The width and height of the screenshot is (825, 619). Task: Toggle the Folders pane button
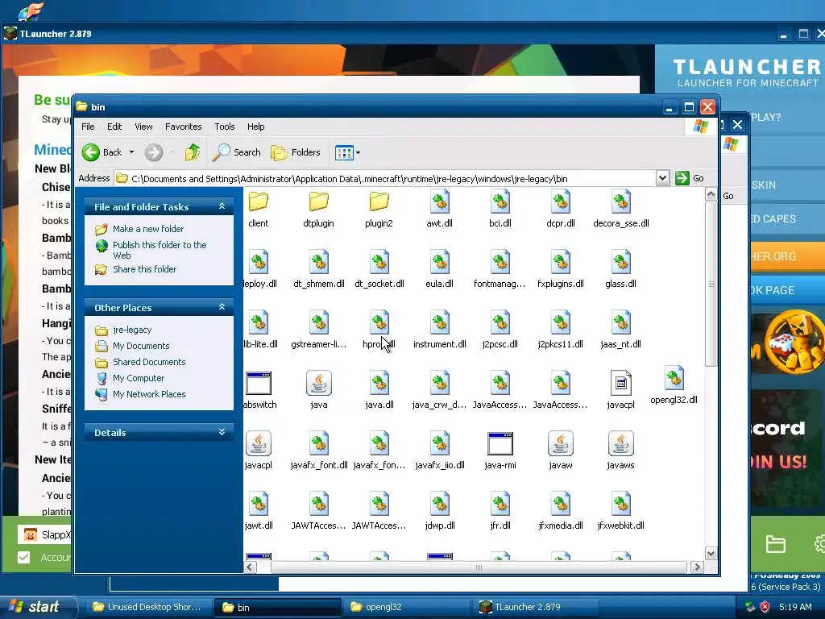tap(296, 152)
